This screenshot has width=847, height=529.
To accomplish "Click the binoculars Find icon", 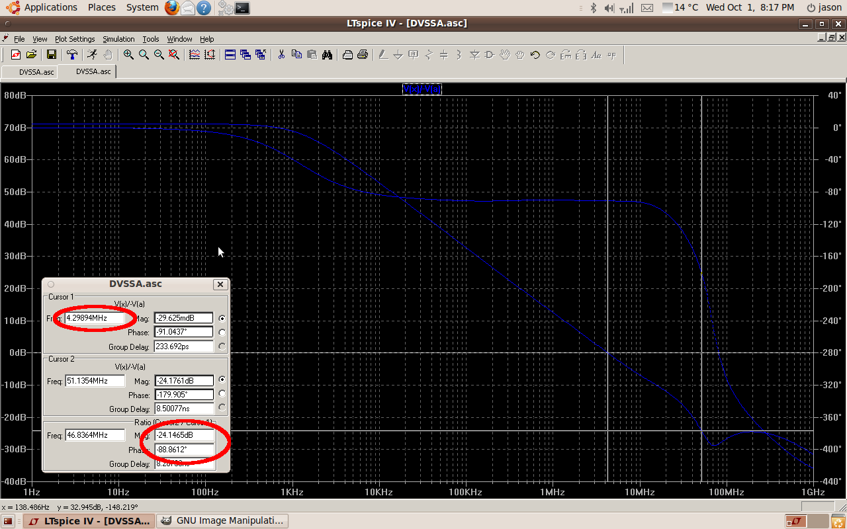I will [327, 55].
